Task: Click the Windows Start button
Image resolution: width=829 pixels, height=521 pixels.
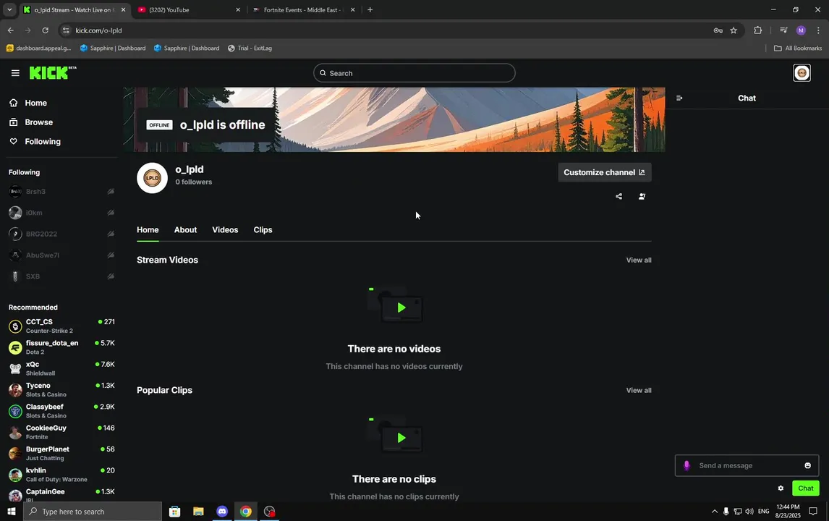Action: (x=11, y=512)
